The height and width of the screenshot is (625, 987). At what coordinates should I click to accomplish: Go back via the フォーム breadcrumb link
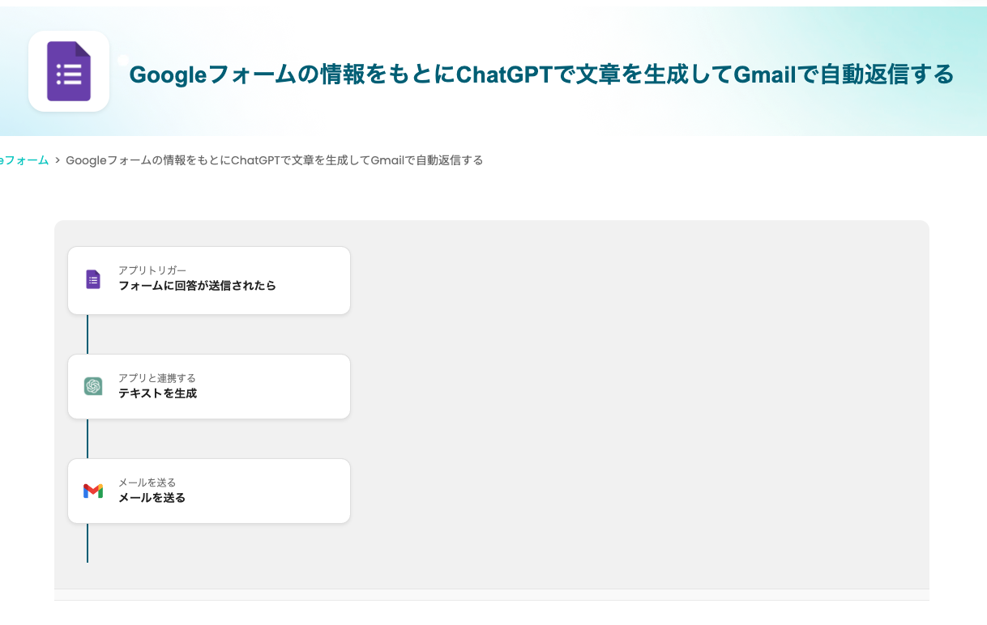pyautogui.click(x=24, y=160)
